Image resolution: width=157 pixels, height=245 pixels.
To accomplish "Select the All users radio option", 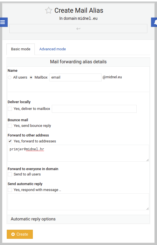I will pos(10,77).
